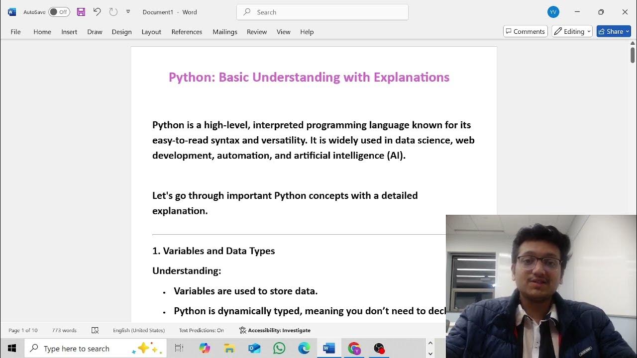Open the File menu
This screenshot has height=358, width=637.
click(15, 32)
